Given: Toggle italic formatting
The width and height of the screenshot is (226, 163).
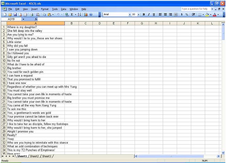Looking at the screenshot, I should [149, 14].
